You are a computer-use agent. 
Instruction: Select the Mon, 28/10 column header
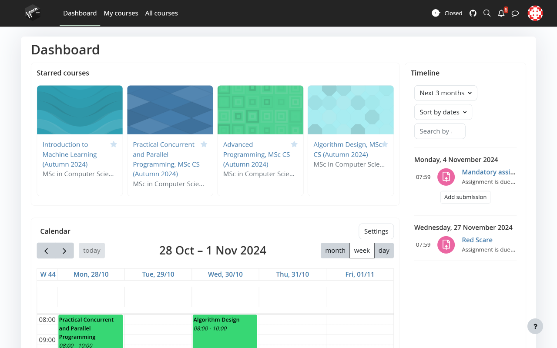(x=91, y=274)
